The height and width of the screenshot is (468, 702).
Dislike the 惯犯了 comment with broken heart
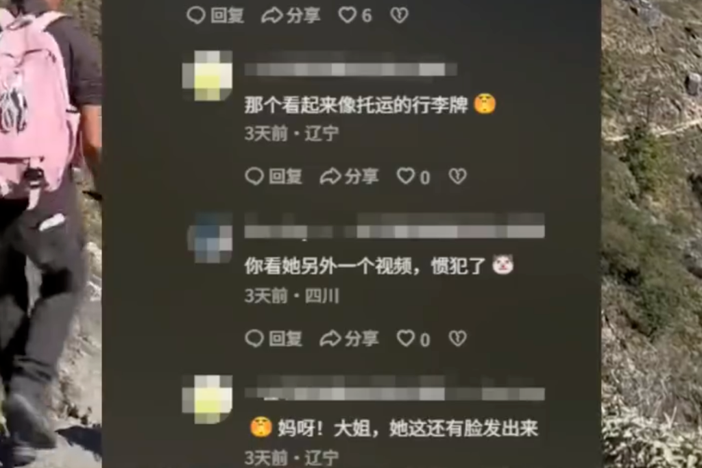click(x=457, y=338)
